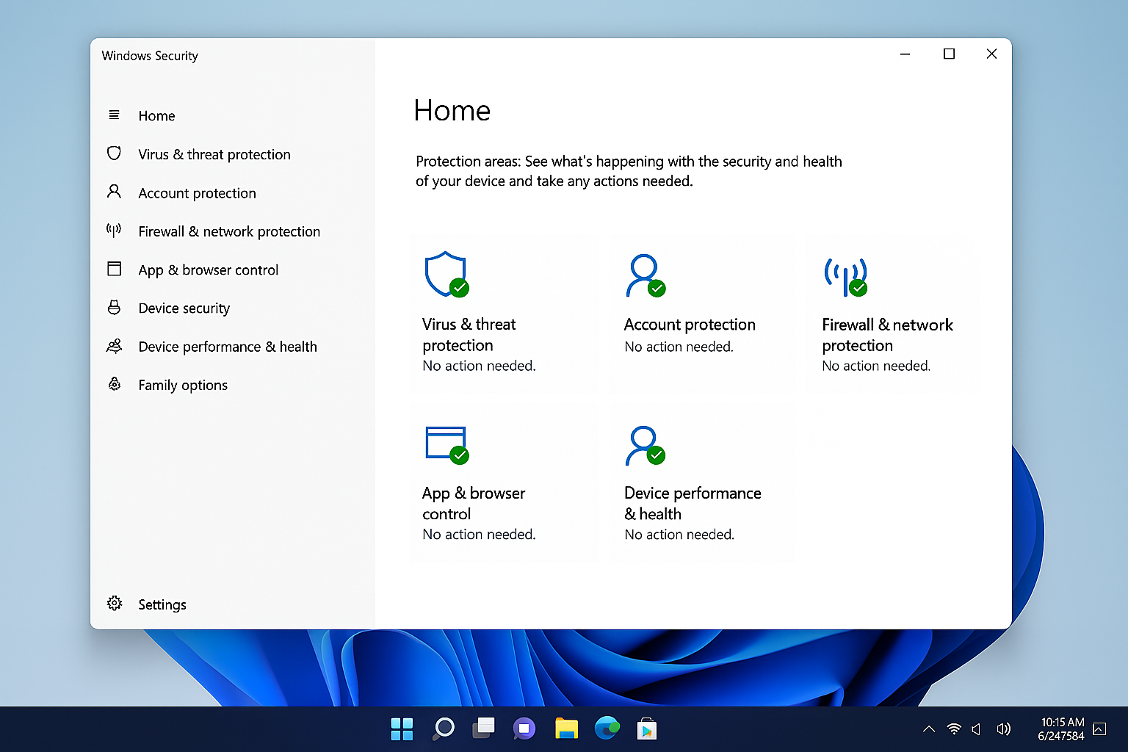The image size is (1128, 752).
Task: Launch Microsoft Edge from taskbar
Action: click(607, 728)
